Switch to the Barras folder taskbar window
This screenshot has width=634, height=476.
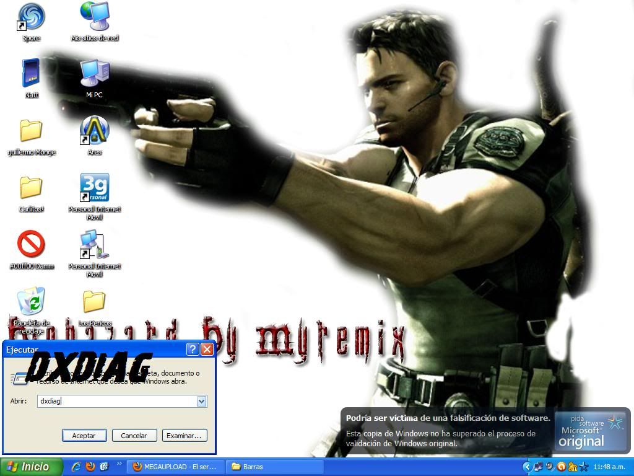(274, 467)
